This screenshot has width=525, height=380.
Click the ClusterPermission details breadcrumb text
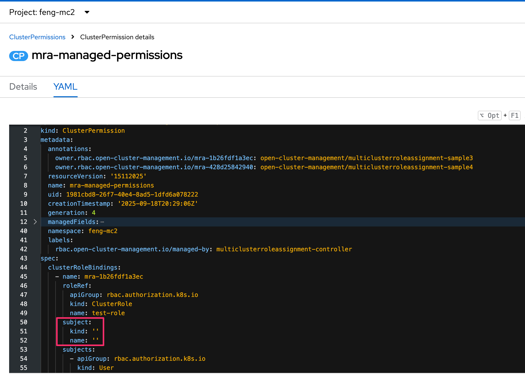(117, 37)
